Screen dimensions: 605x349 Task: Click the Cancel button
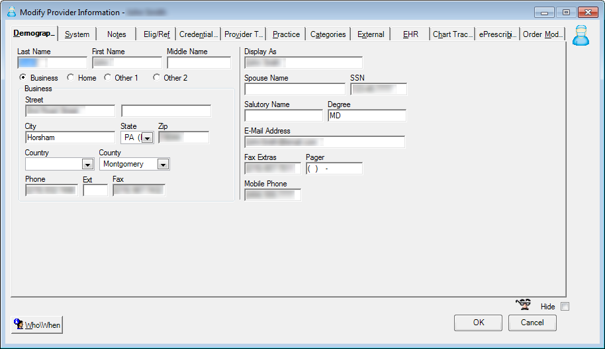532,323
